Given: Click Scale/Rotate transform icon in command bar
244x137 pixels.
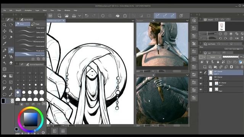Looking at the screenshot, I should (125, 16).
